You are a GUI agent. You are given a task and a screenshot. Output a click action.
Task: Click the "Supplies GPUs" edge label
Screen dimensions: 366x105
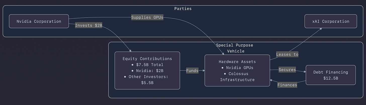click(x=147, y=18)
